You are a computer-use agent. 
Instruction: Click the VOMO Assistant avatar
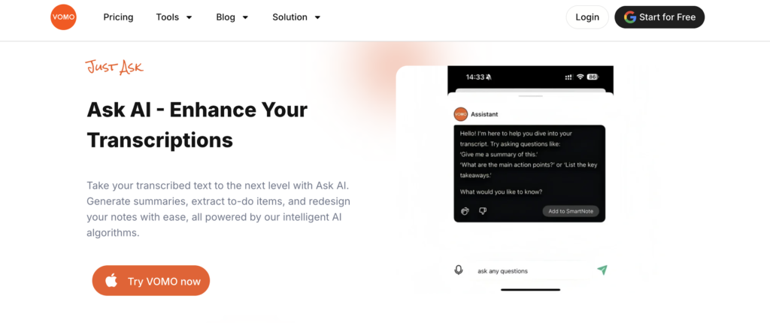coord(461,114)
